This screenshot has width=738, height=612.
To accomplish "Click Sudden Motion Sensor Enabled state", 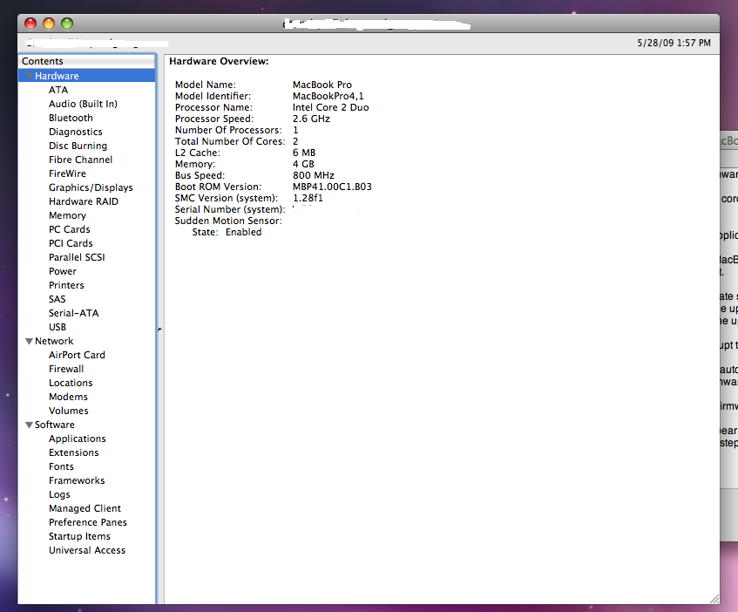I will pos(243,232).
